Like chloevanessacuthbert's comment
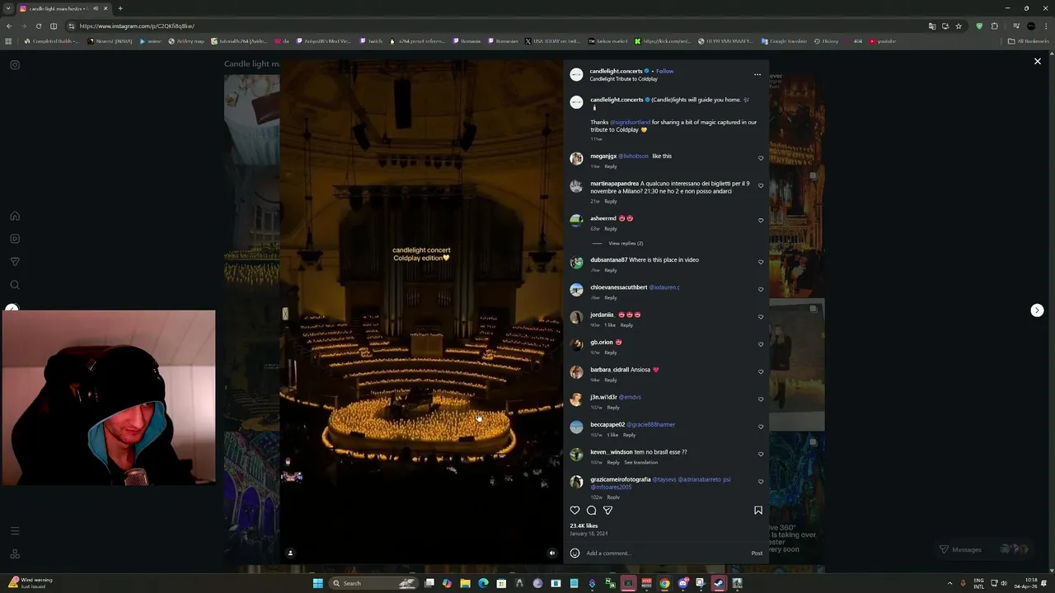Image resolution: width=1055 pixels, height=593 pixels. point(761,289)
